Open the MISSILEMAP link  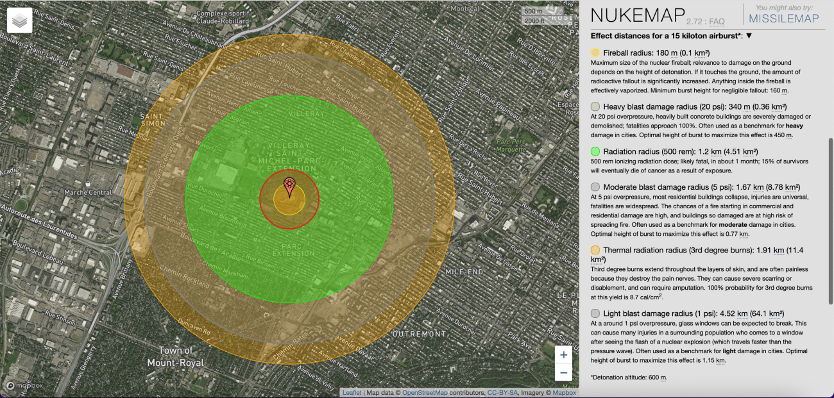[784, 19]
